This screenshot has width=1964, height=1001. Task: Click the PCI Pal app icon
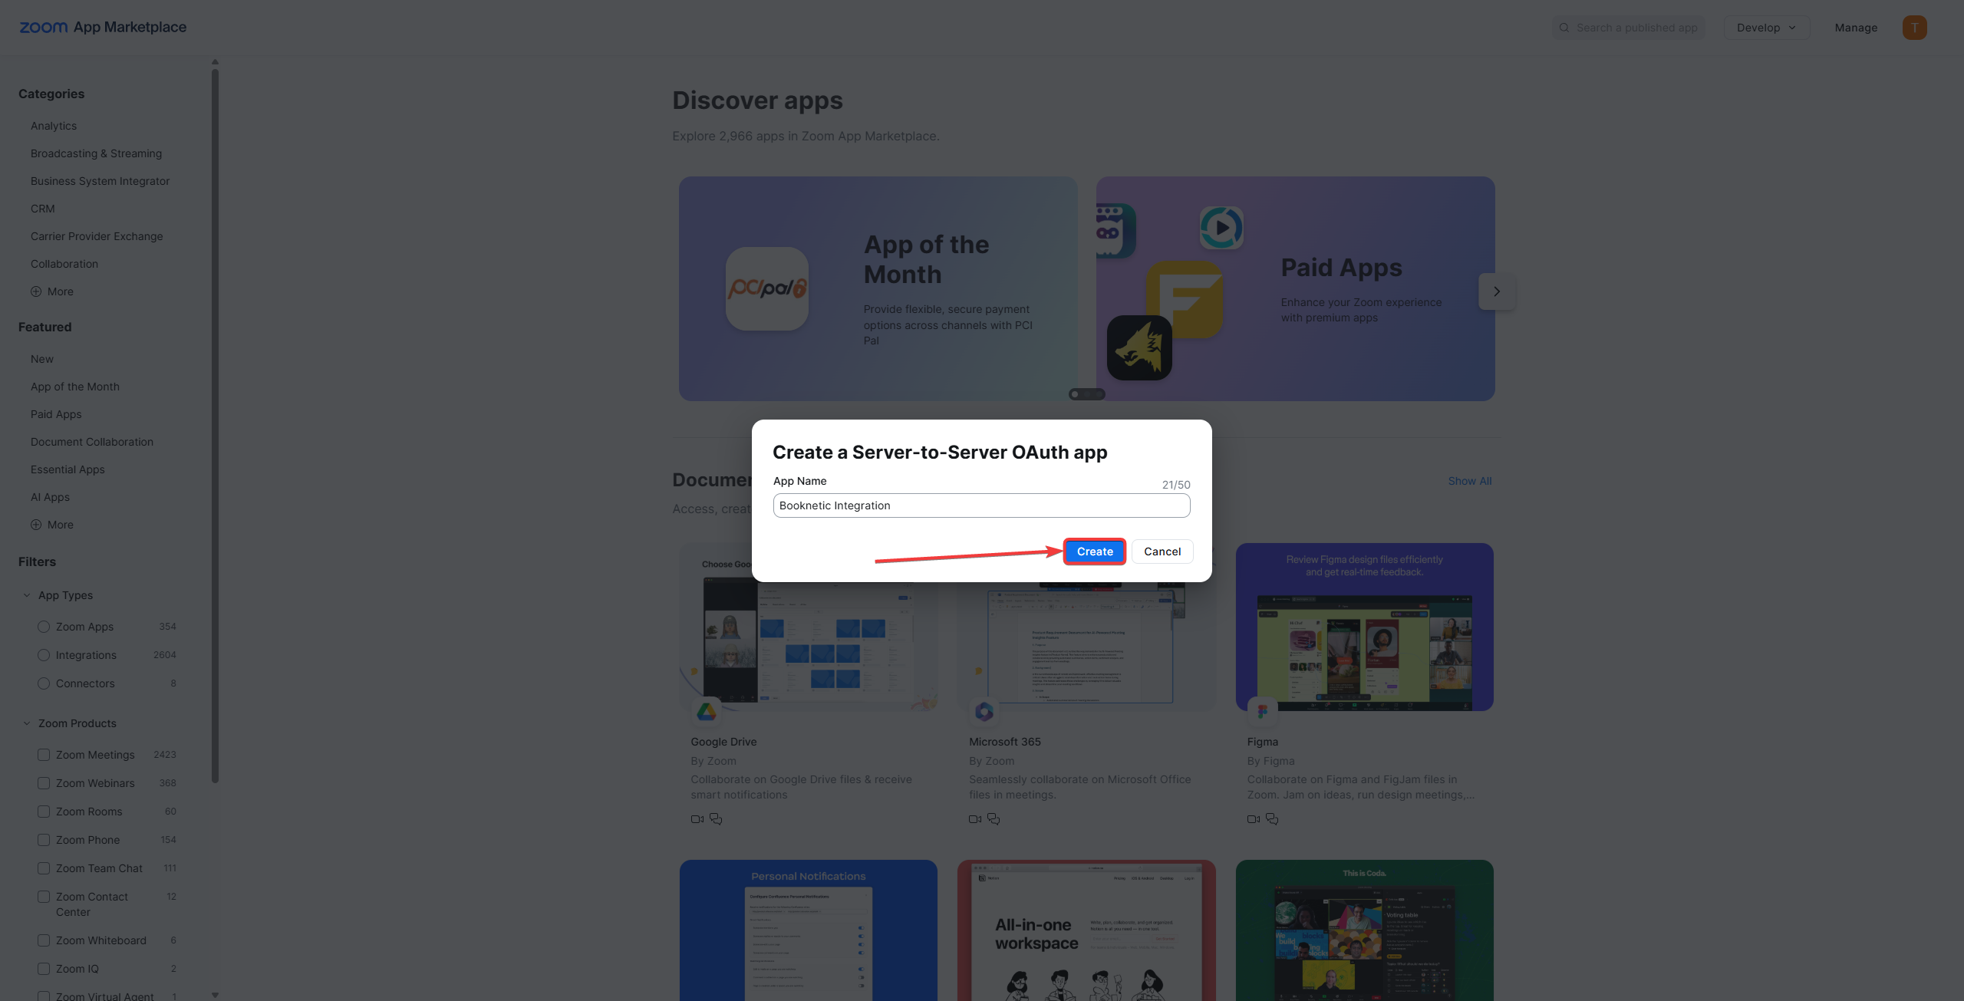[767, 288]
